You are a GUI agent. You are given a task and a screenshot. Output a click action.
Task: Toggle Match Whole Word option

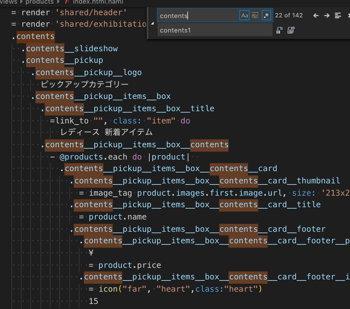coord(255,16)
